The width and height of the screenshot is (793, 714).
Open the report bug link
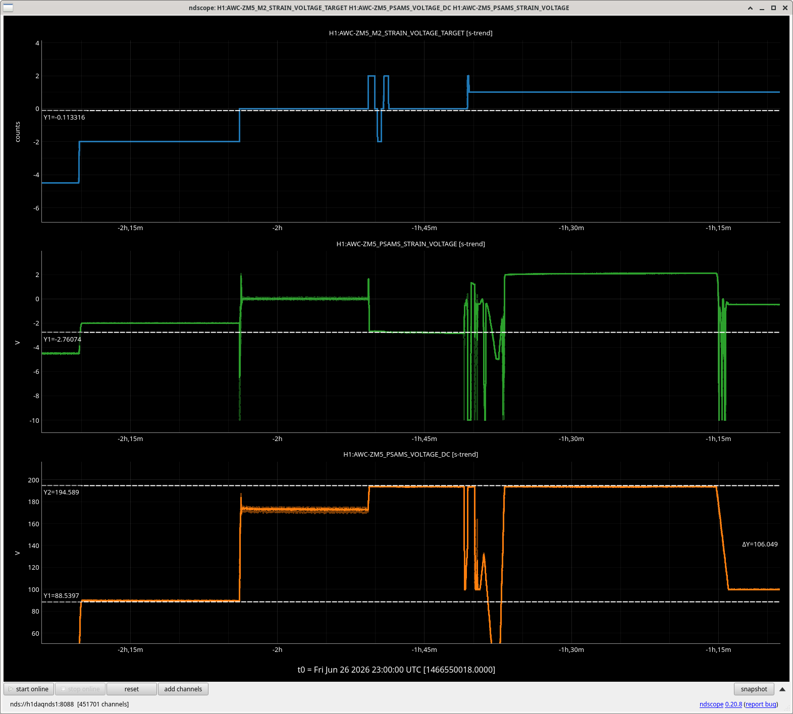point(761,704)
